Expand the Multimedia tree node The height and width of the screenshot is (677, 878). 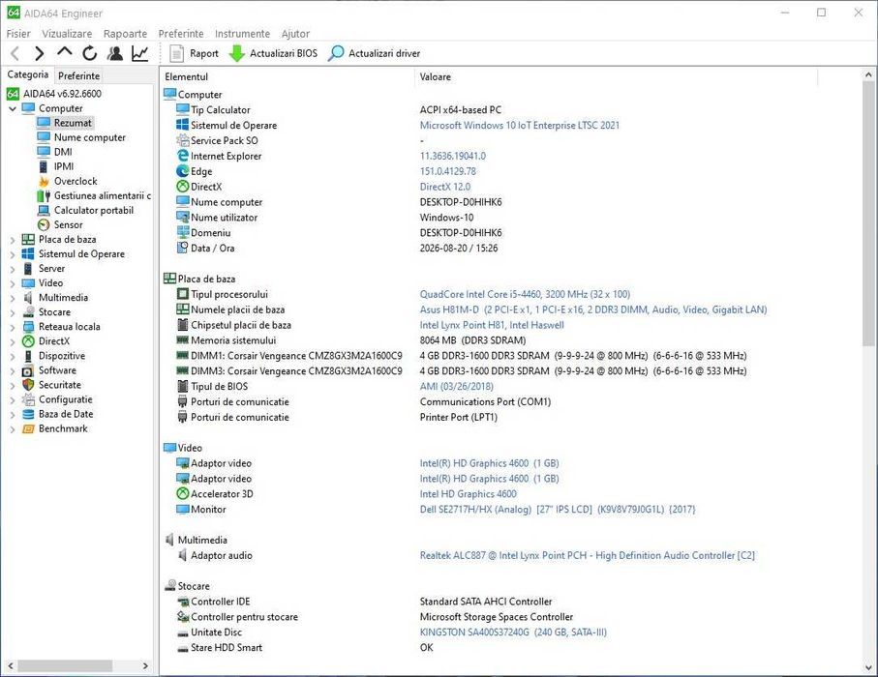[x=13, y=298]
